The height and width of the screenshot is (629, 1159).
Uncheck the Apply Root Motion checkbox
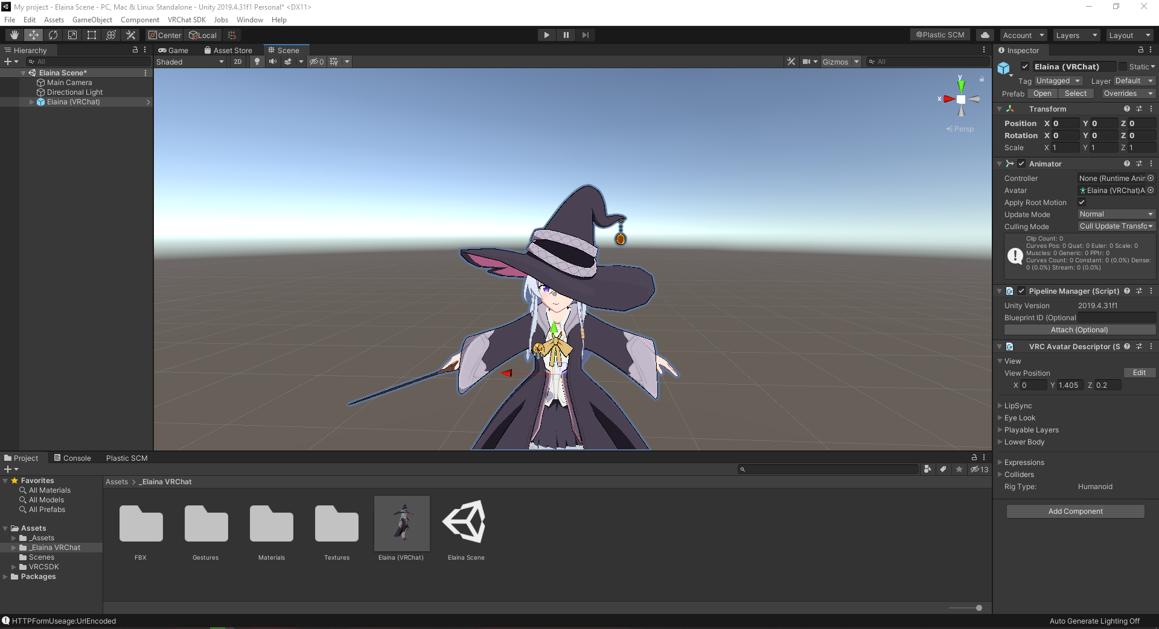pos(1082,202)
